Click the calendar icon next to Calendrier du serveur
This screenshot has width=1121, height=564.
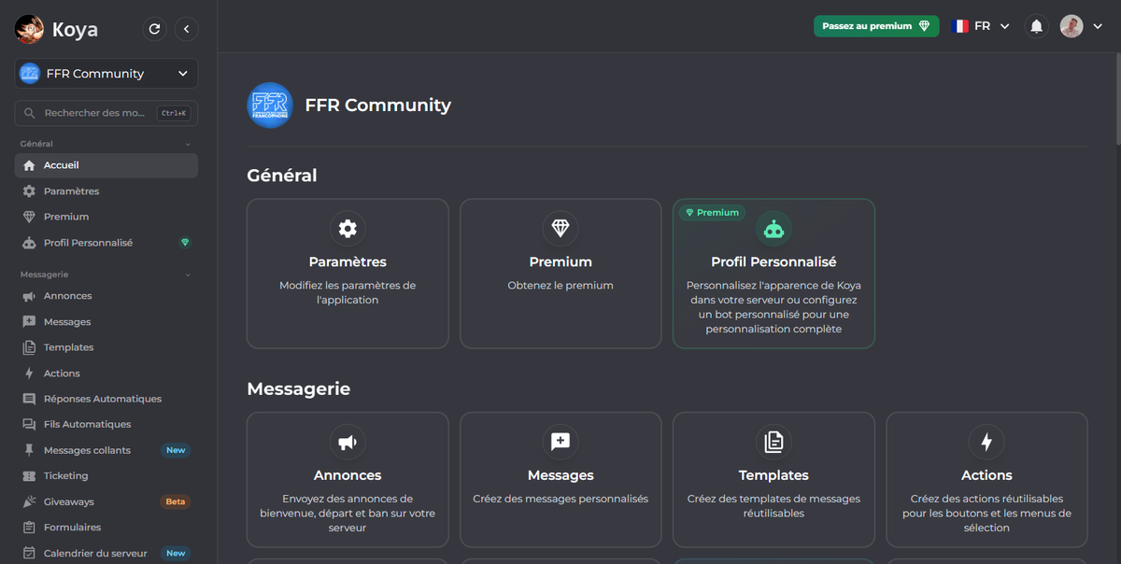pyautogui.click(x=29, y=553)
